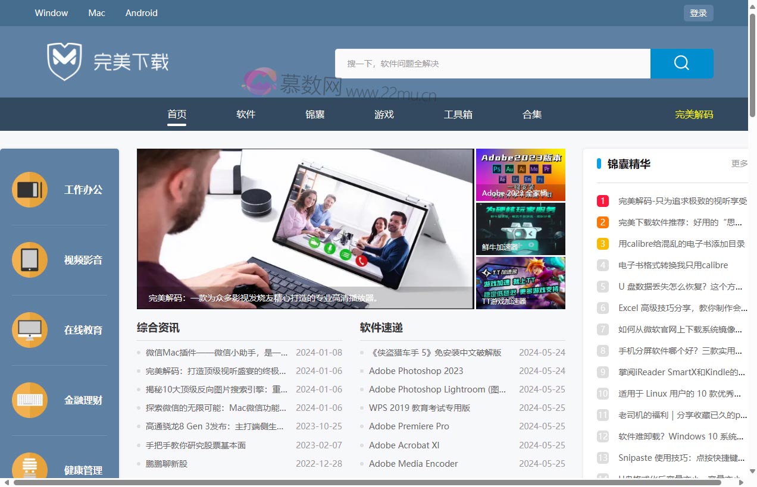This screenshot has height=487, width=757.
Task: Click the magnifying glass search button
Action: coord(681,64)
